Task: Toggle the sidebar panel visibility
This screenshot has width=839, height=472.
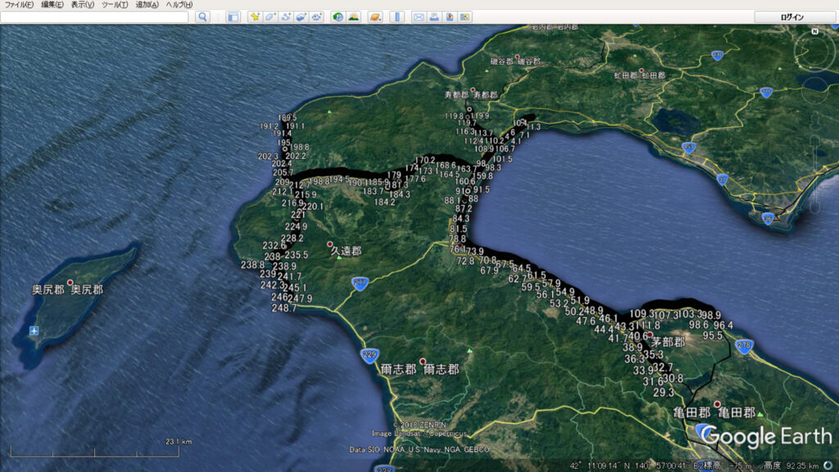Action: 234,16
